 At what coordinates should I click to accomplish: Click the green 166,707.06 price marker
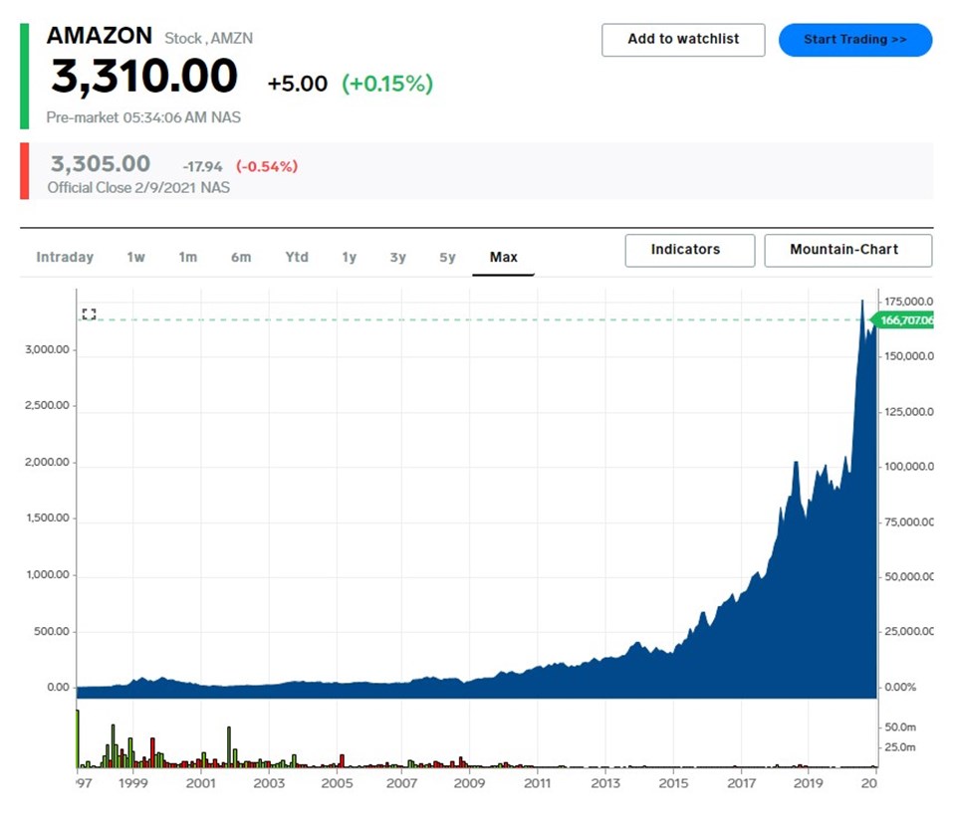point(904,320)
